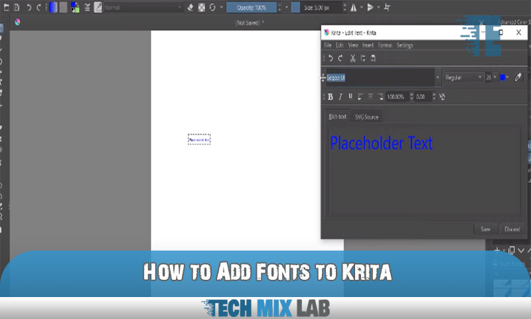This screenshot has width=531, height=319.
Task: Open the brush presets chooser icon
Action: point(98,7)
